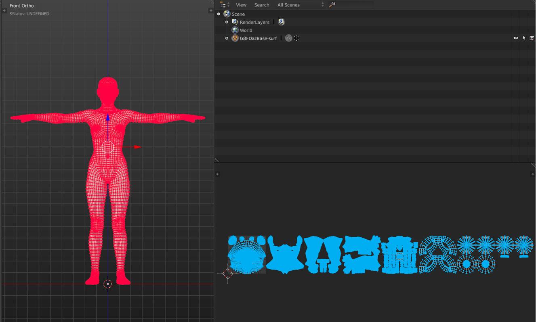The height and width of the screenshot is (322, 536).
Task: Collapse the Scene tree node
Action: pos(219,14)
